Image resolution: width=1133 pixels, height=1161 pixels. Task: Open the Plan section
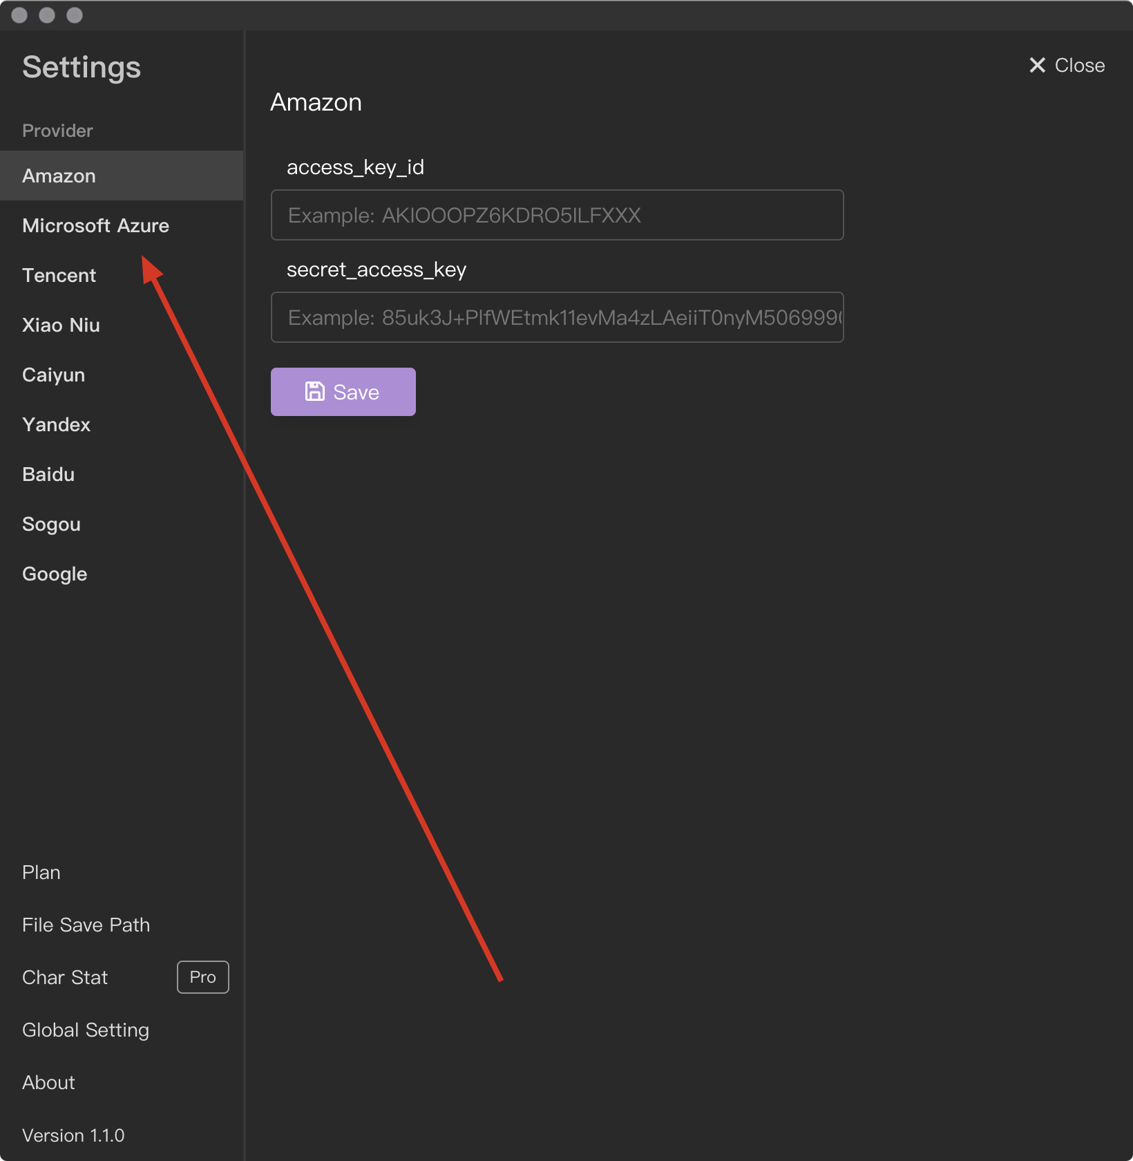pyautogui.click(x=41, y=873)
